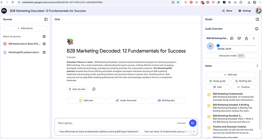
Task: Generate a Study guide
Action: pyautogui.click(x=218, y=81)
